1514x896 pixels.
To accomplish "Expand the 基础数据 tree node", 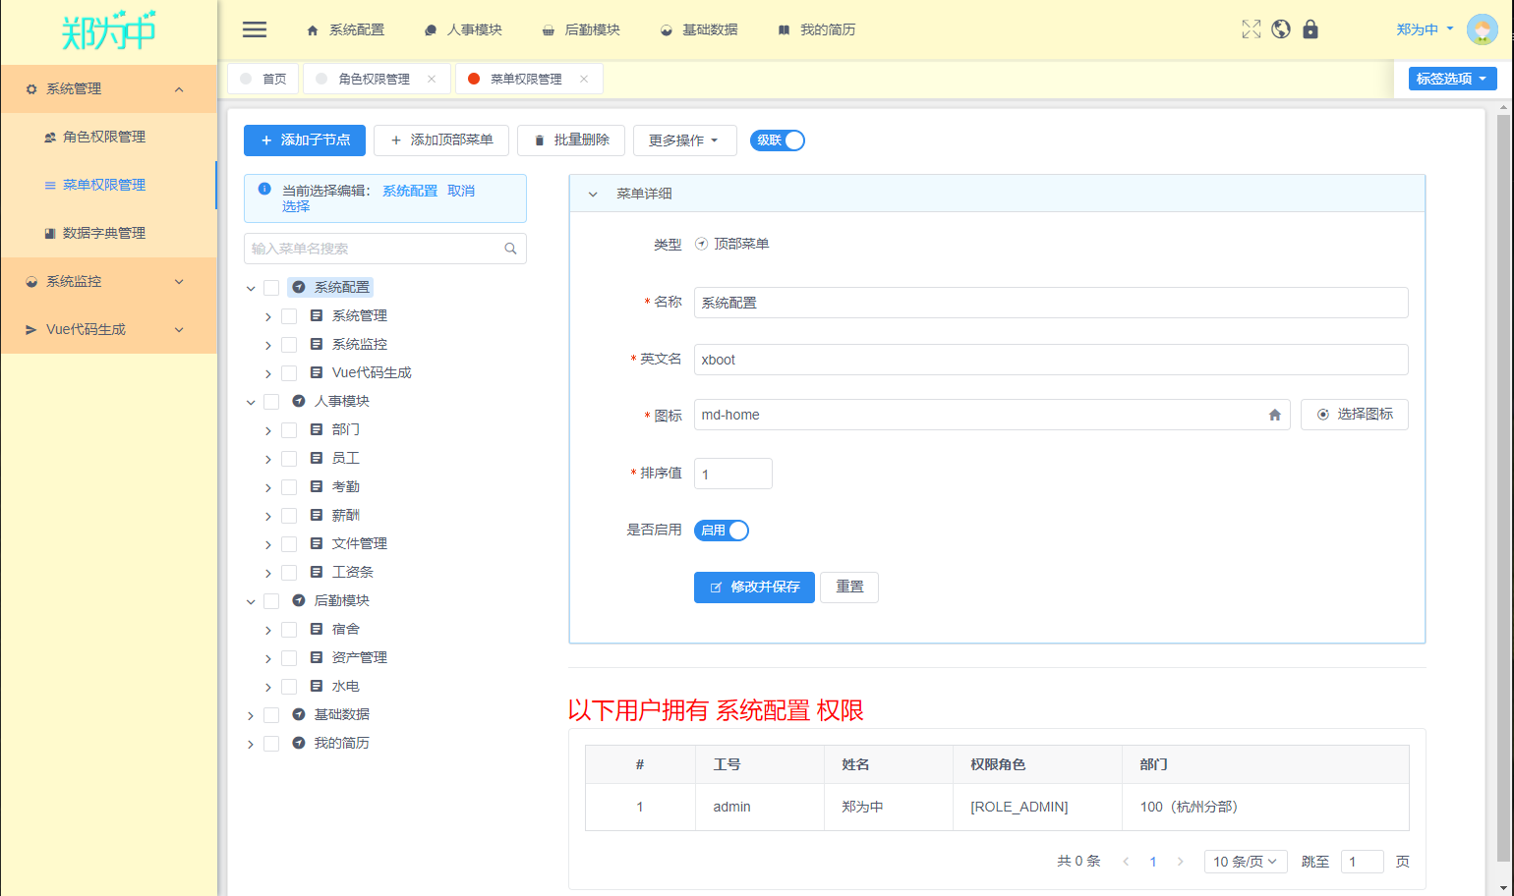I will pyautogui.click(x=251, y=714).
